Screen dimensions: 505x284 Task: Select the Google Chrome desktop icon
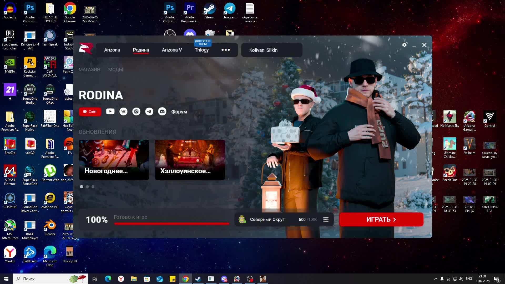pos(70,13)
